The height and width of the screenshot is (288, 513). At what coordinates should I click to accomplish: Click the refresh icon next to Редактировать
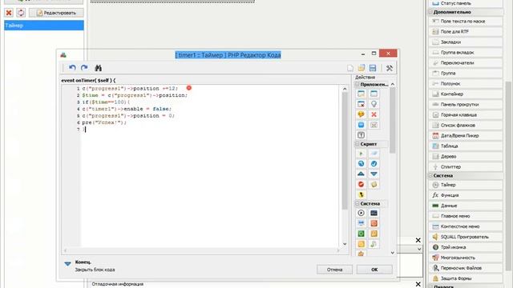pos(21,13)
